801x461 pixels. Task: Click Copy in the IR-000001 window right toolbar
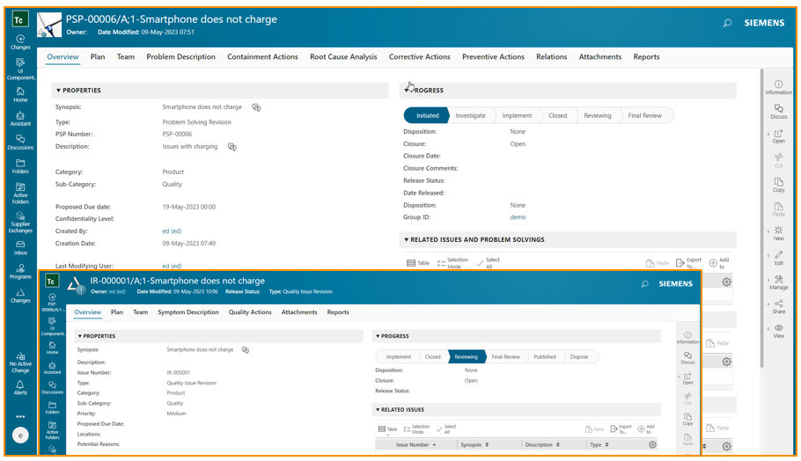point(687,419)
